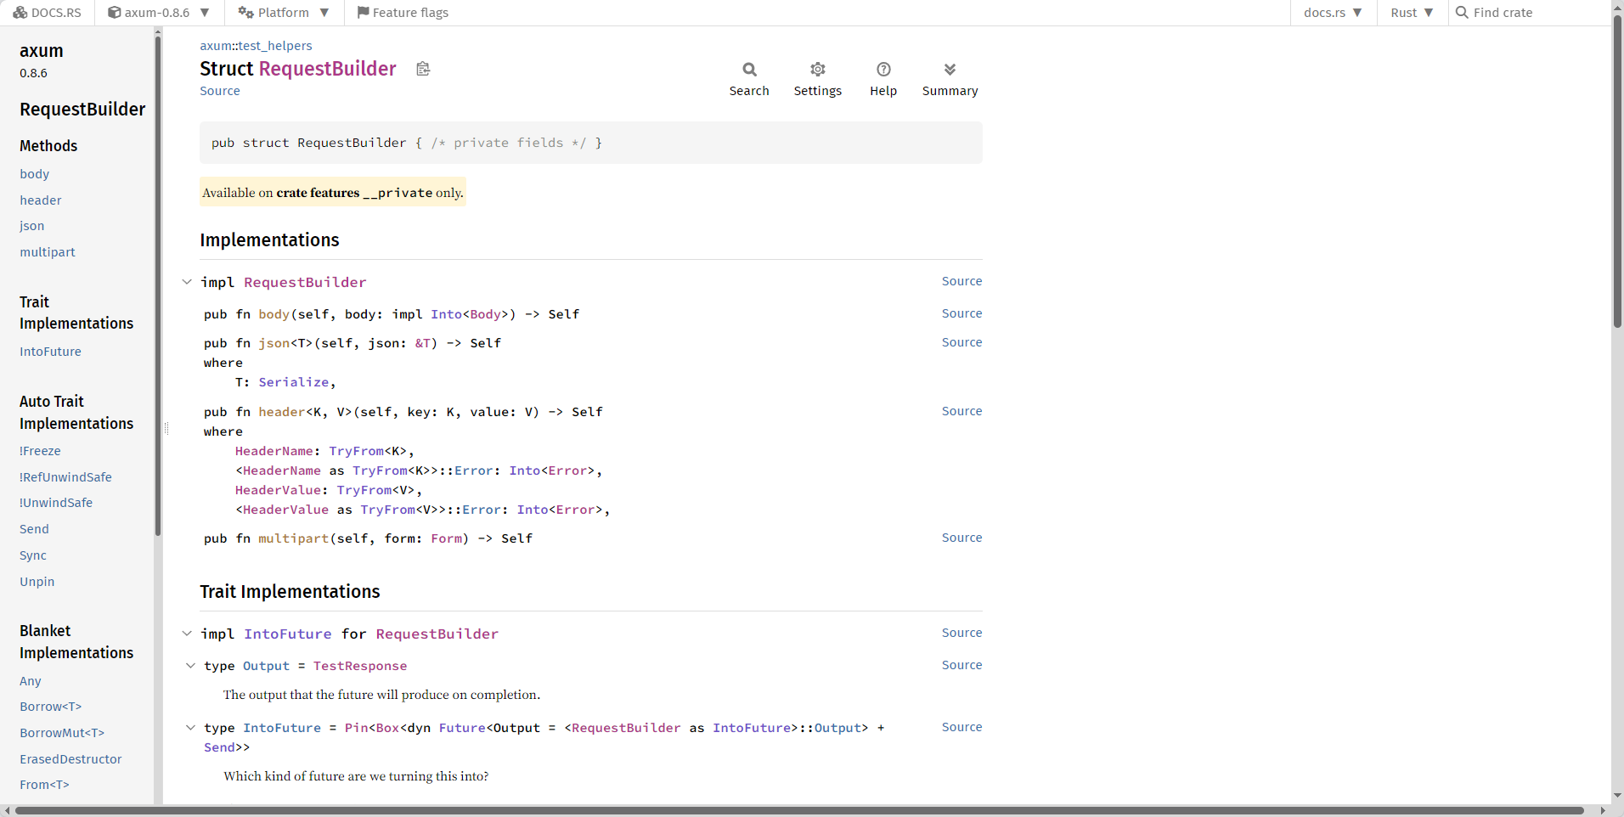Open Auto Trait Implementations sidebar heading
1624x817 pixels.
click(76, 412)
